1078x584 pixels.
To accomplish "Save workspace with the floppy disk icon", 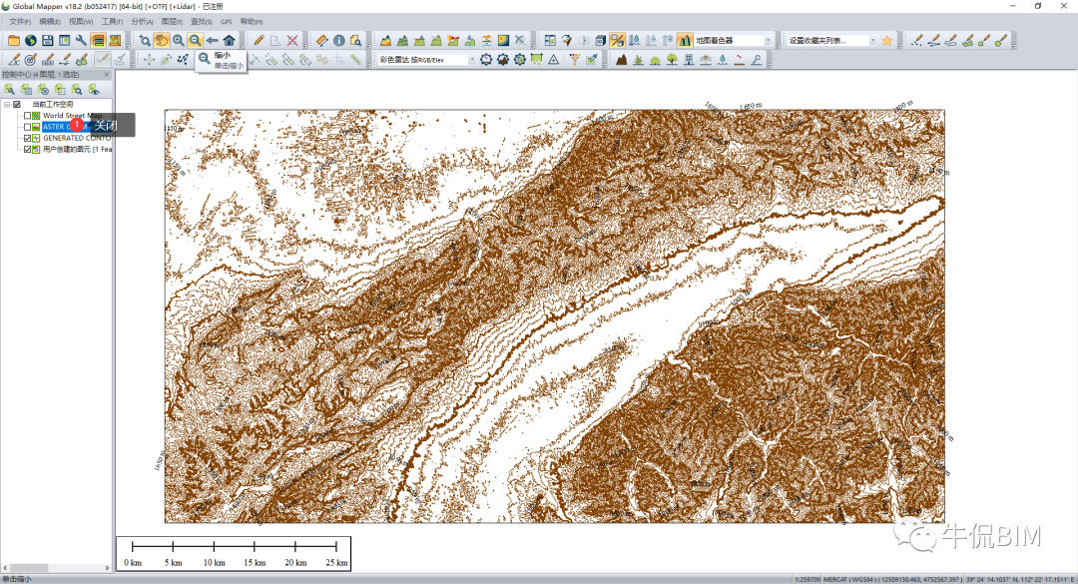I will point(47,40).
